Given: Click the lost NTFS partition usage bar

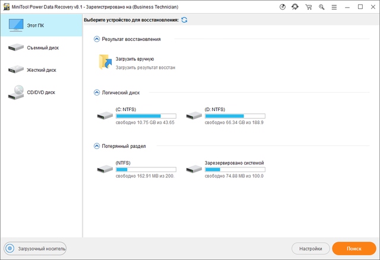Looking at the screenshot, I should 146,170.
